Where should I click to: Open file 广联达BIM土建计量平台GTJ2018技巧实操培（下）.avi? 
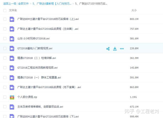48,116
